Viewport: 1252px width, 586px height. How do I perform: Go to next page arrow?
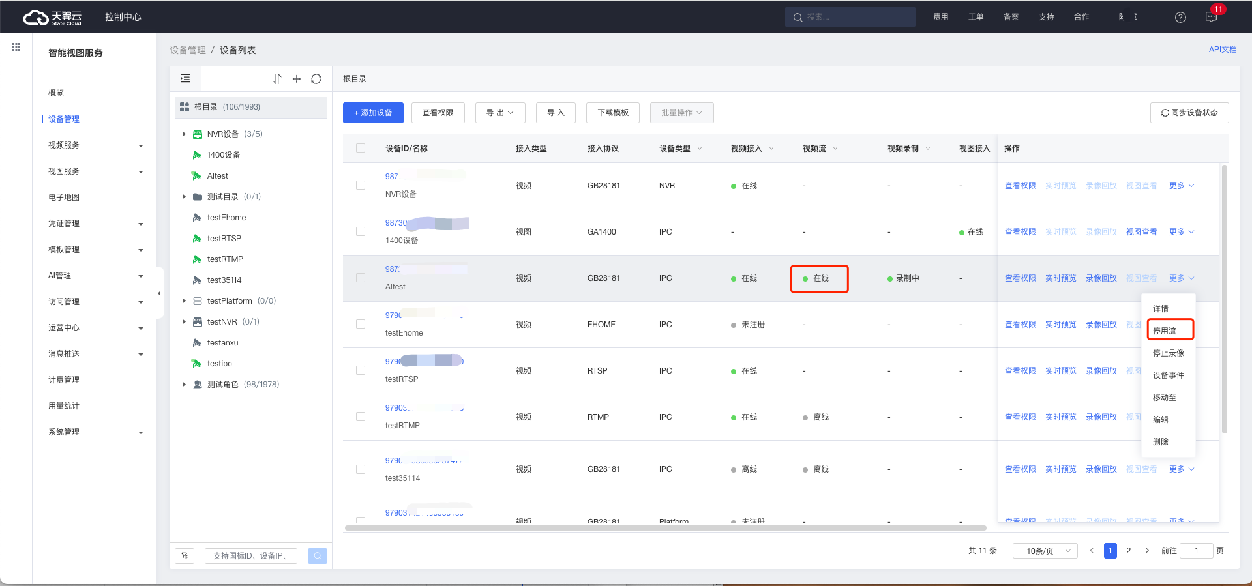pos(1147,551)
